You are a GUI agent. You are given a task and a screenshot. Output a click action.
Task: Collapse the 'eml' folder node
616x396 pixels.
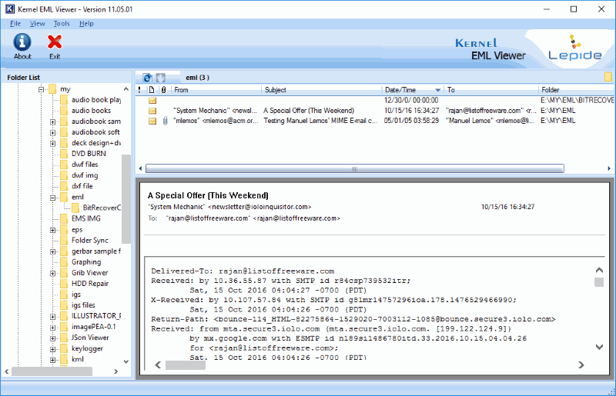point(52,198)
